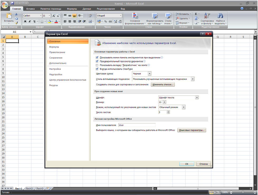Image resolution: width=258 pixels, height=195 pixels.
Task: Click Conditional Formatting (Условное форматирование) icon
Action: [x=135, y=16]
